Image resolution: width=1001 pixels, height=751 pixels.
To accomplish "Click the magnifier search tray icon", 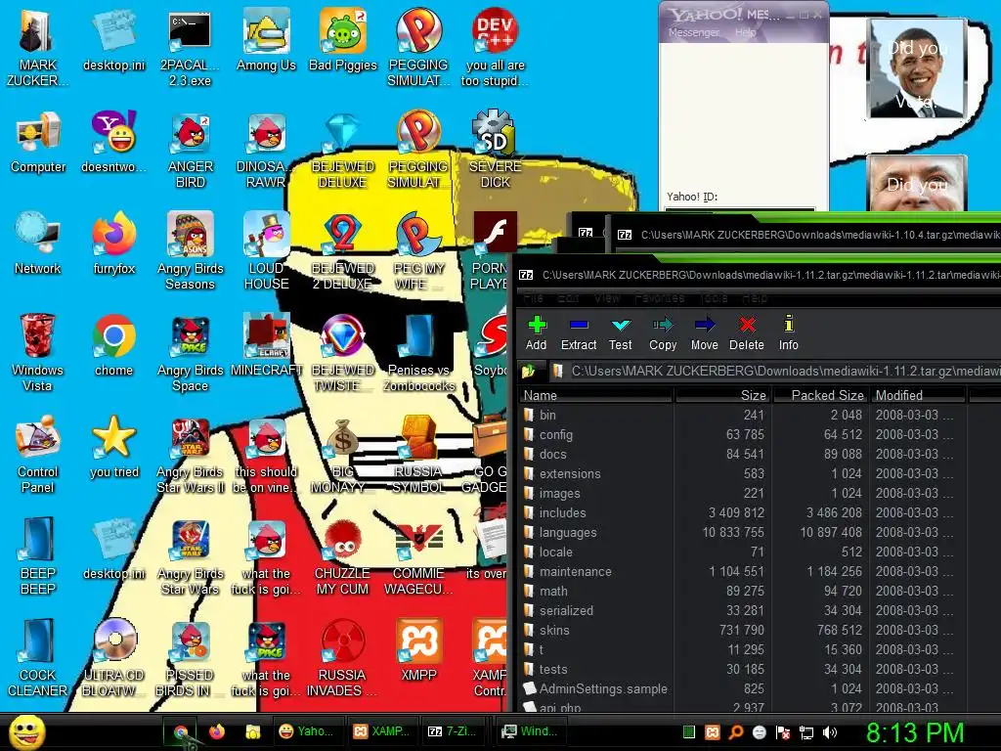I will (736, 732).
